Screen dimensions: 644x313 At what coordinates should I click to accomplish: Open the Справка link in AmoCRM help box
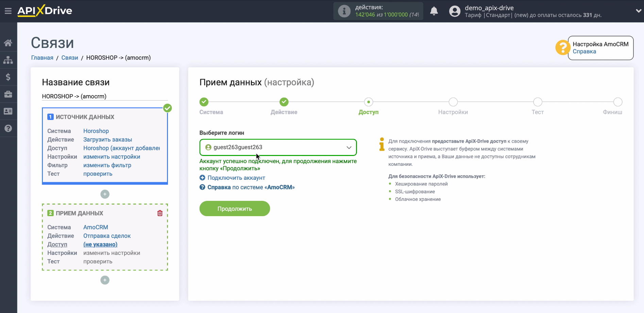point(584,51)
